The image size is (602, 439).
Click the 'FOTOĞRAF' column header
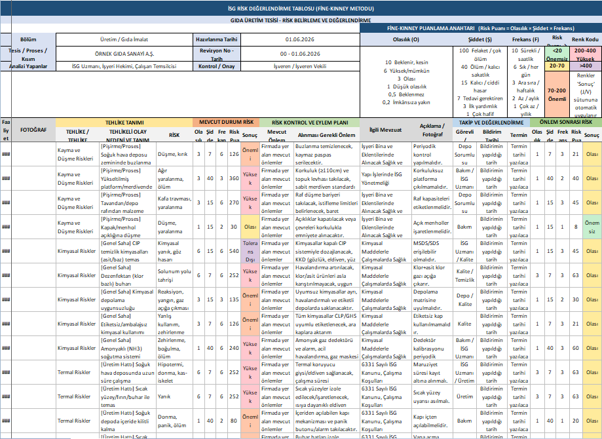(x=33, y=130)
